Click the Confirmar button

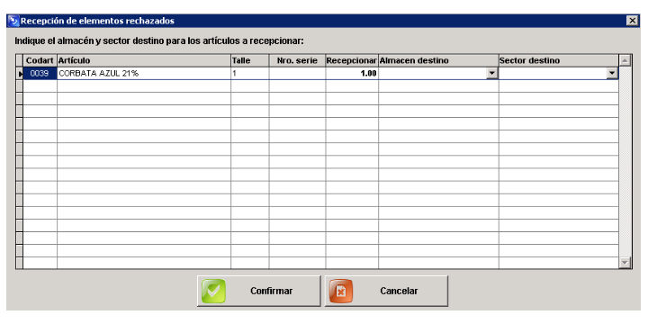258,291
